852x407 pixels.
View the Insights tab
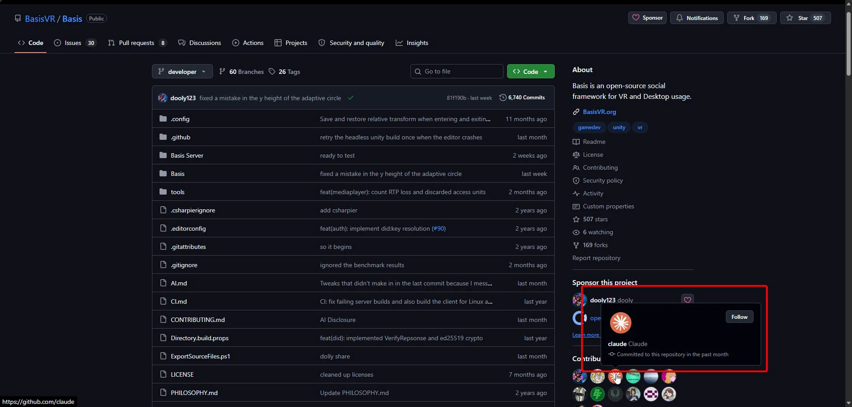pos(412,43)
